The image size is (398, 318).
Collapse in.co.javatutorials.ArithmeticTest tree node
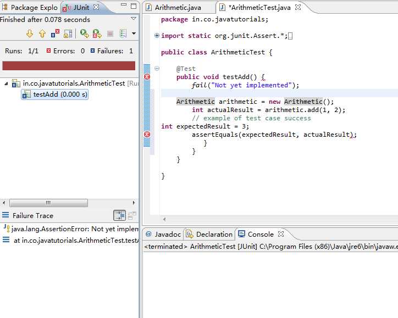pos(6,83)
